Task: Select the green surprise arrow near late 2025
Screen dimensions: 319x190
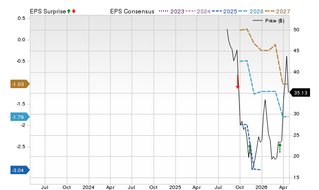Action: click(x=250, y=149)
